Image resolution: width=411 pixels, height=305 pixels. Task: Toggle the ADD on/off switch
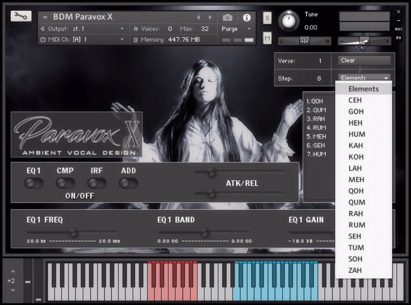(128, 183)
